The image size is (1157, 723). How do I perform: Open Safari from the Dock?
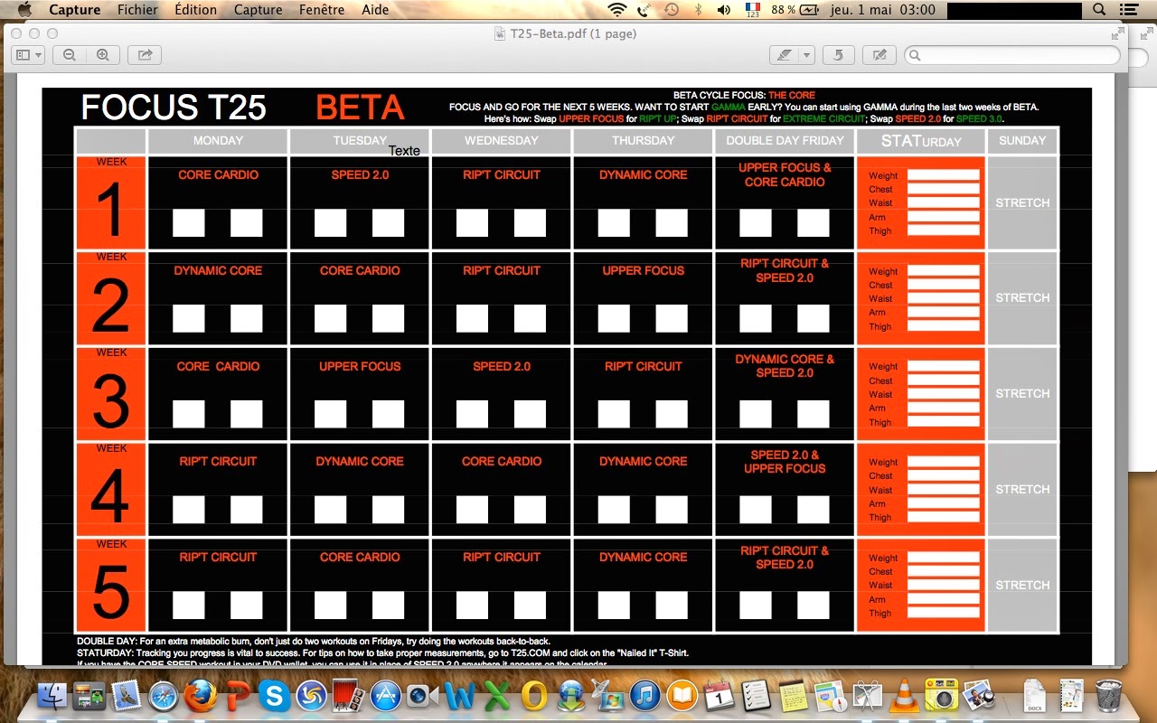click(x=164, y=697)
